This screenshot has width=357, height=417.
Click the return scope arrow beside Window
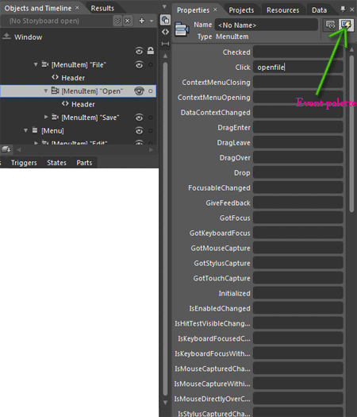pyautogui.click(x=6, y=37)
